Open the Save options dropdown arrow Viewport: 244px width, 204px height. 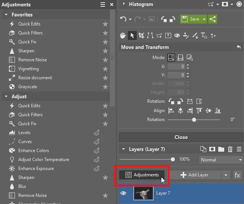(x=204, y=19)
